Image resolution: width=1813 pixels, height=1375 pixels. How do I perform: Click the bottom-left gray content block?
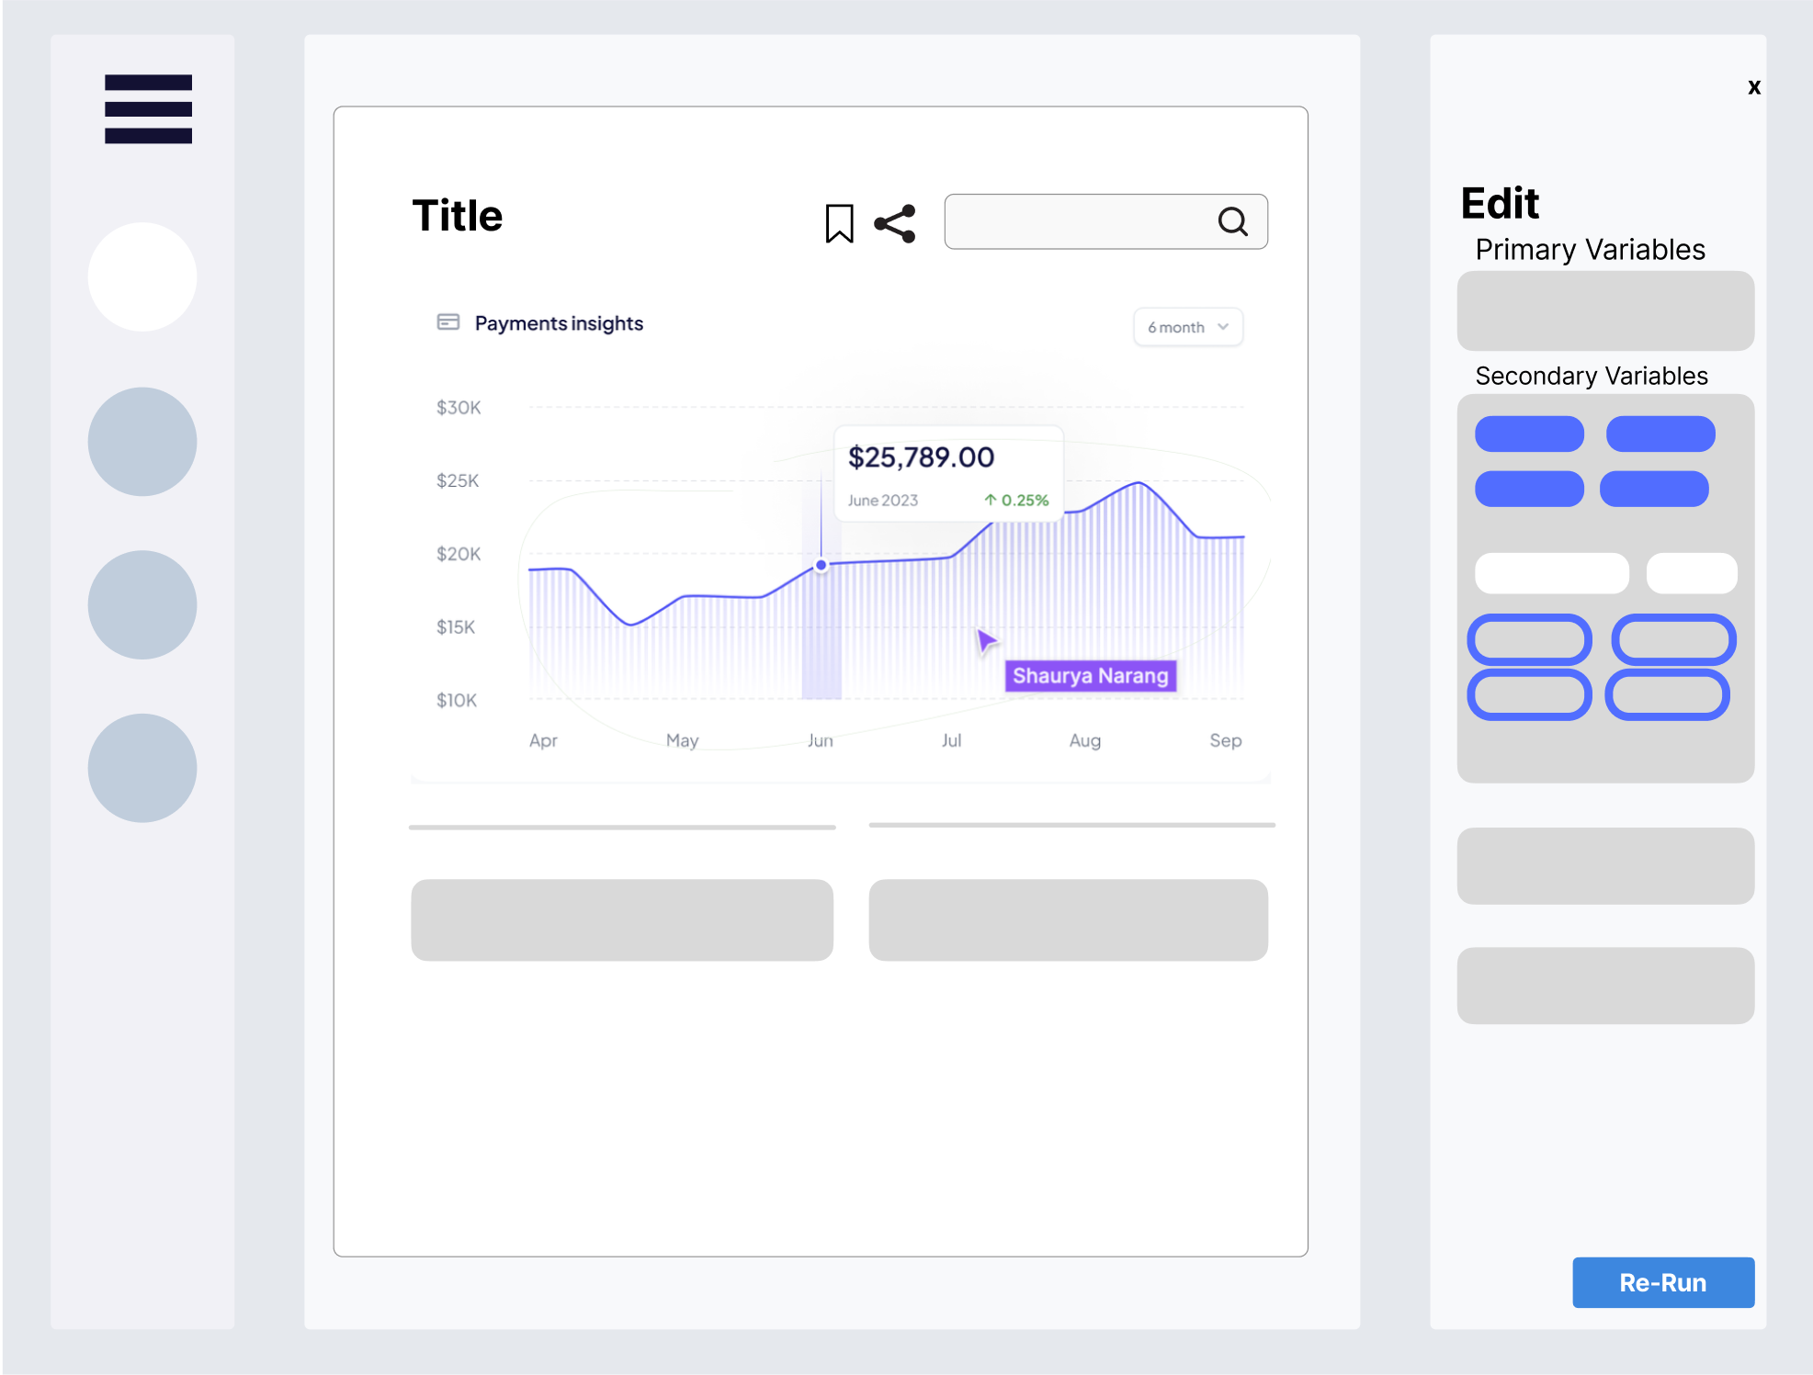tap(623, 919)
